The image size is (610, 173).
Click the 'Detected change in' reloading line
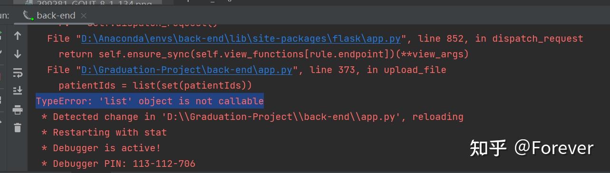point(252,117)
